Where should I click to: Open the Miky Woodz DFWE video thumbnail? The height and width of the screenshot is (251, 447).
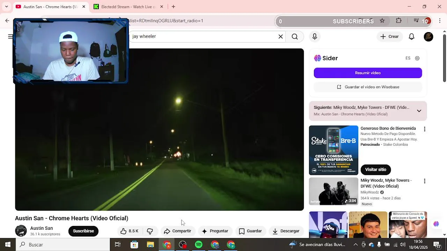click(x=334, y=191)
